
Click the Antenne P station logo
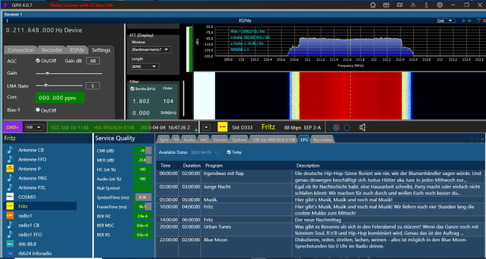tap(10, 169)
